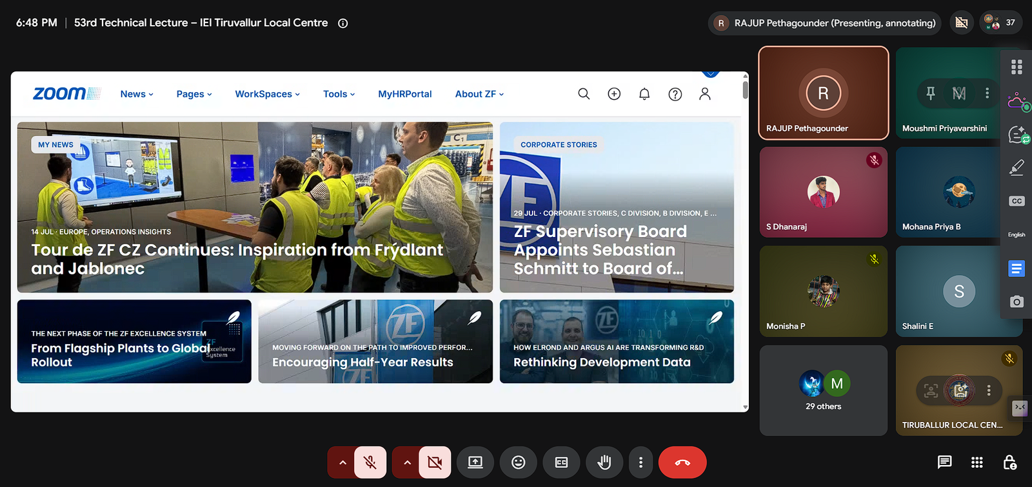This screenshot has width=1032, height=487.
Task: Open the host controls lock icon
Action: click(1010, 462)
